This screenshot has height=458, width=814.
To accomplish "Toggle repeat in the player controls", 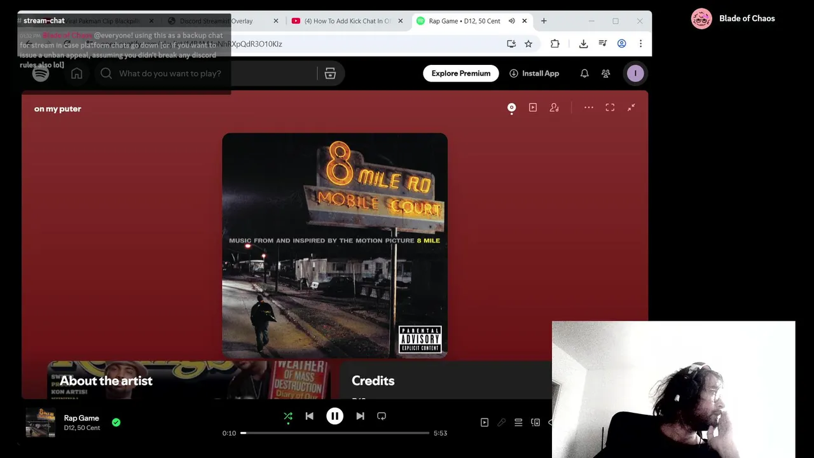I will 382,416.
